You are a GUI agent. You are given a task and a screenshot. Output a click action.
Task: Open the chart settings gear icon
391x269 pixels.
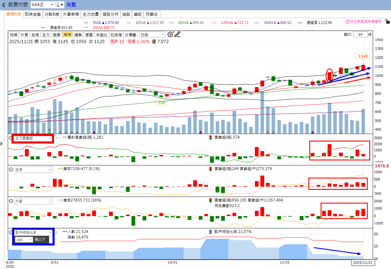tap(170, 34)
